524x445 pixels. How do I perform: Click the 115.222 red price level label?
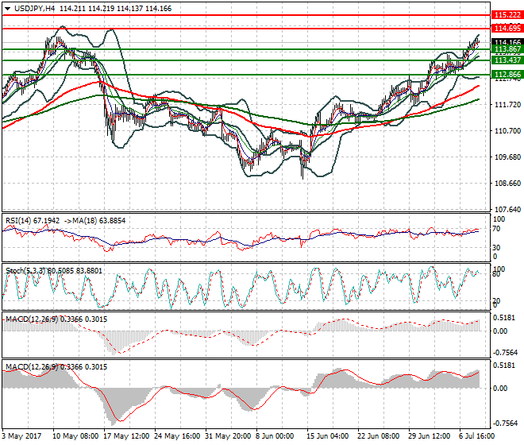(x=507, y=15)
